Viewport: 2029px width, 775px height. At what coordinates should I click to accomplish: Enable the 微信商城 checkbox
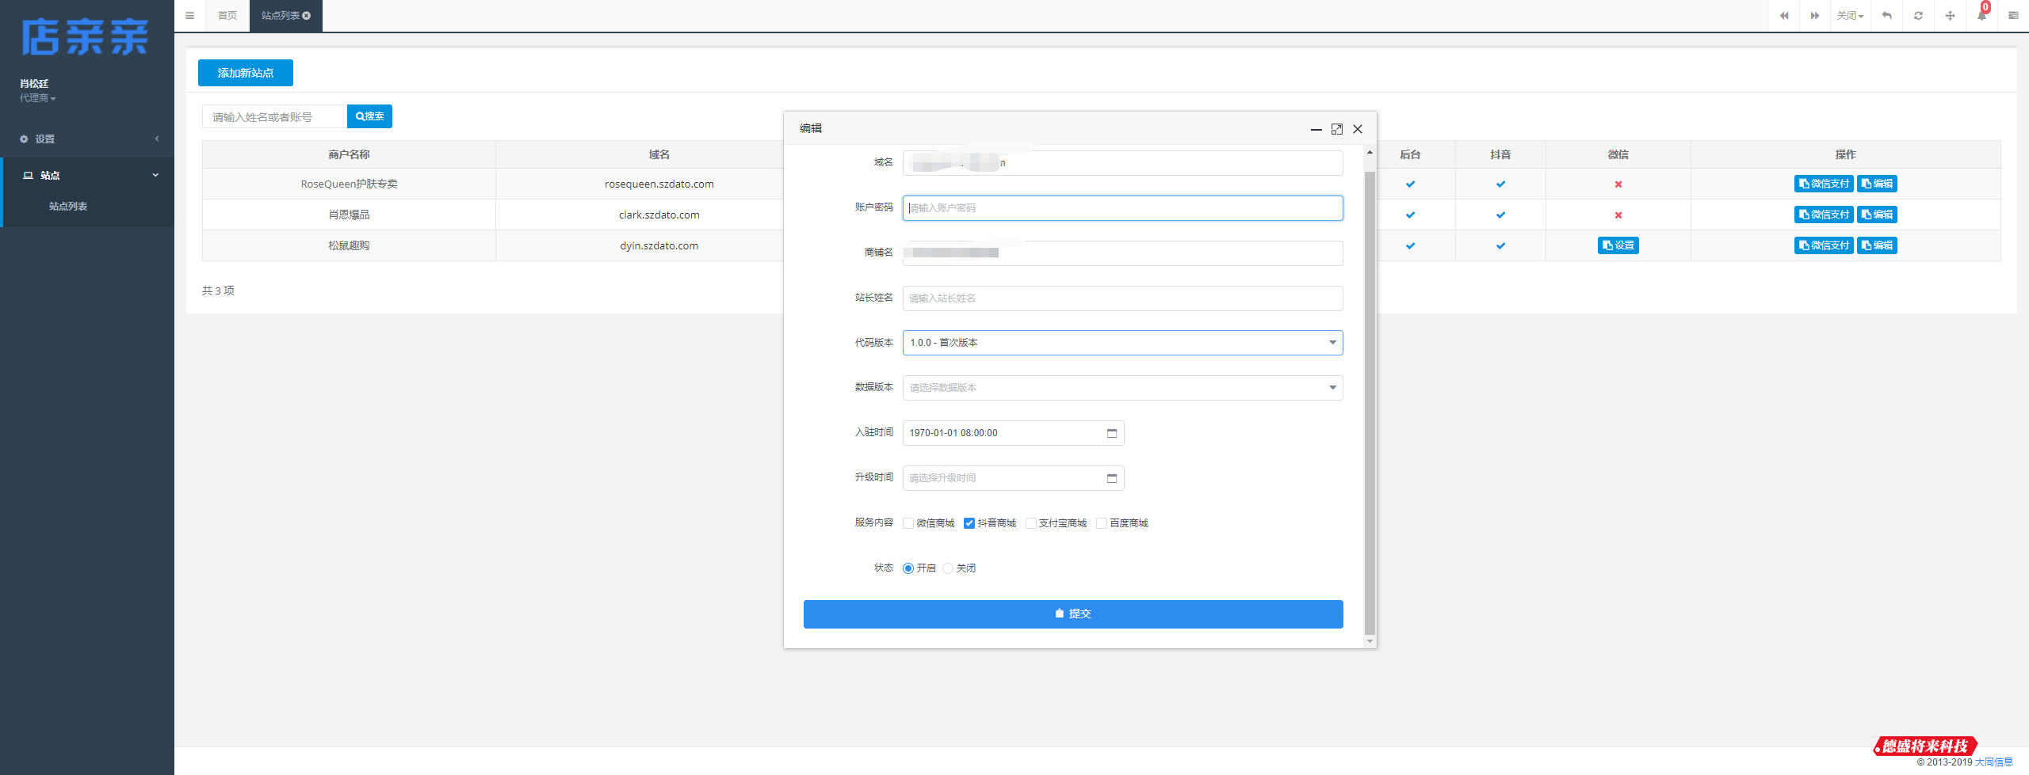coord(908,523)
